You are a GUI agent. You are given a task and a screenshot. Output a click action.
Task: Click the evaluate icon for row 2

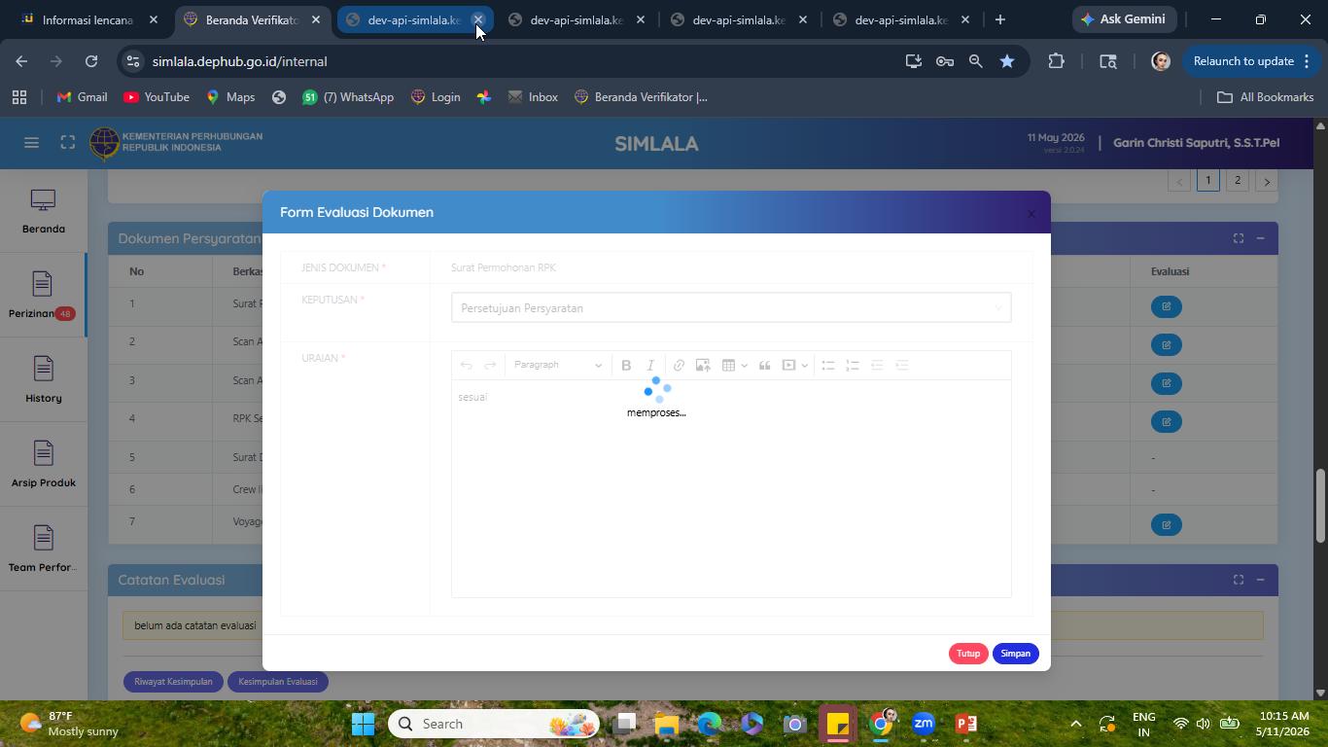(x=1166, y=344)
